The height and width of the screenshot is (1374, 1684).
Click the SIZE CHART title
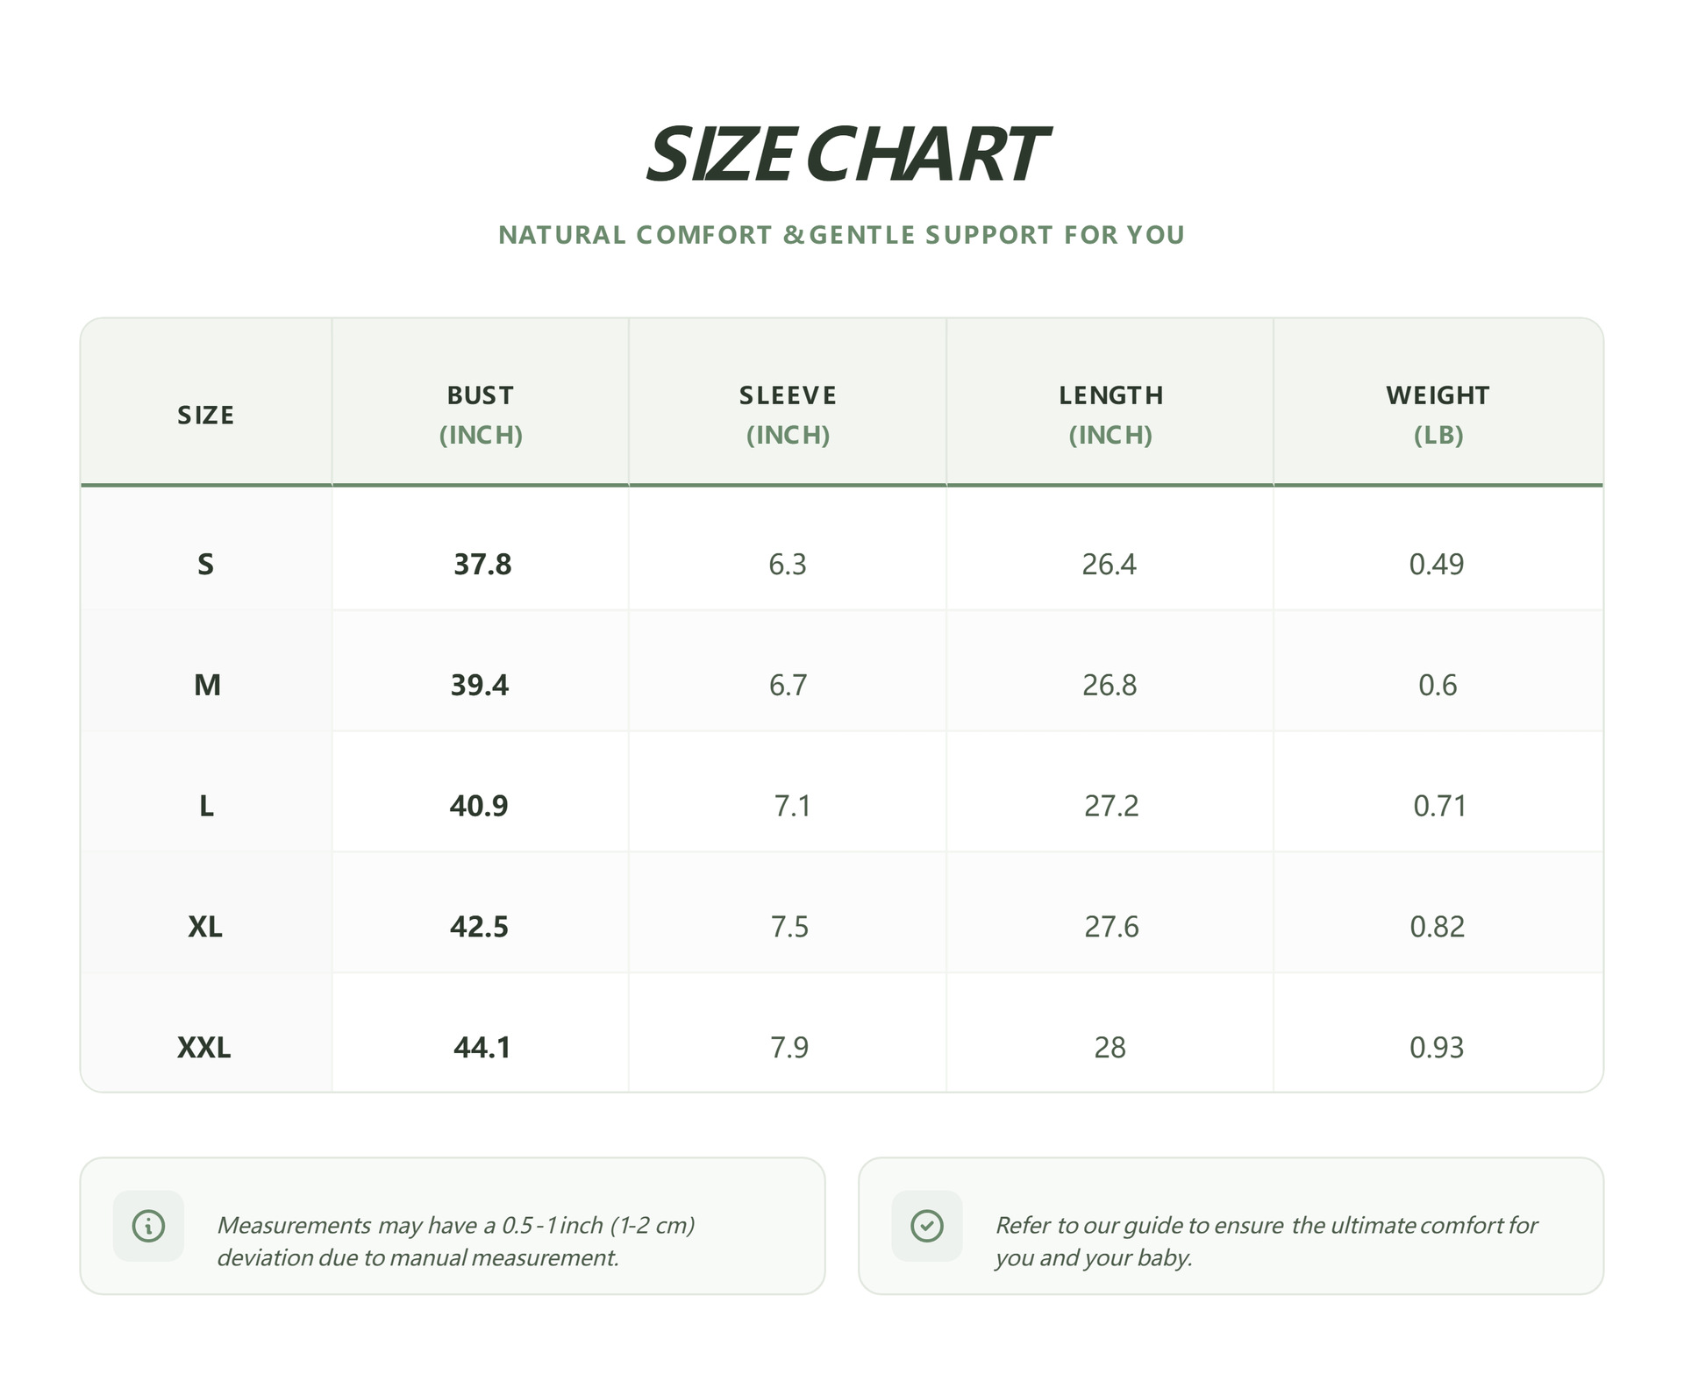[x=846, y=154]
